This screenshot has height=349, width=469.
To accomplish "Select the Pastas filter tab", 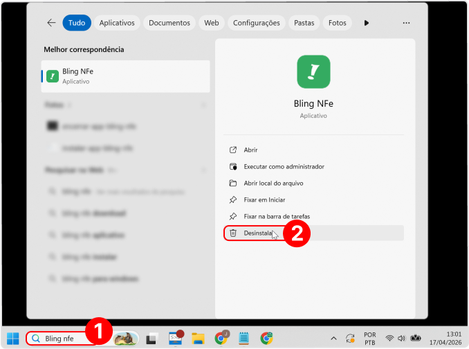I will pyautogui.click(x=304, y=23).
